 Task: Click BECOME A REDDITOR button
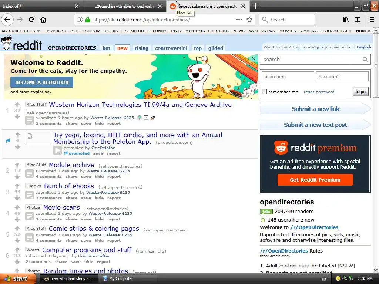click(42, 82)
